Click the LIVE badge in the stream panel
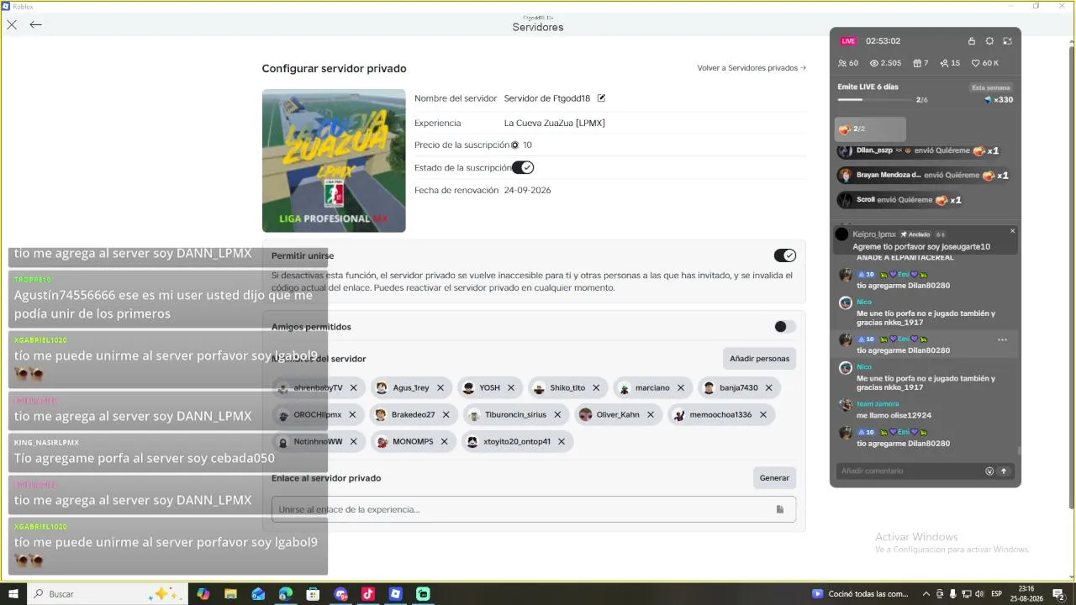This screenshot has width=1076, height=605. (x=848, y=41)
